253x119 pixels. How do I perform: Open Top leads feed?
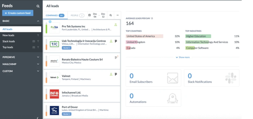[8, 47]
